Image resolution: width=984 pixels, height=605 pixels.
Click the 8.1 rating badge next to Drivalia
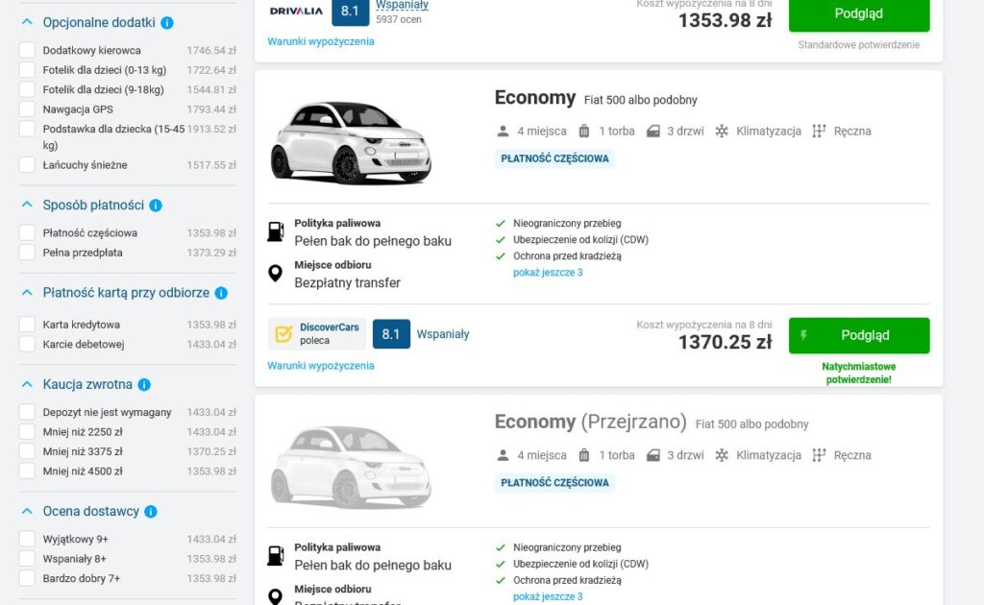(350, 12)
